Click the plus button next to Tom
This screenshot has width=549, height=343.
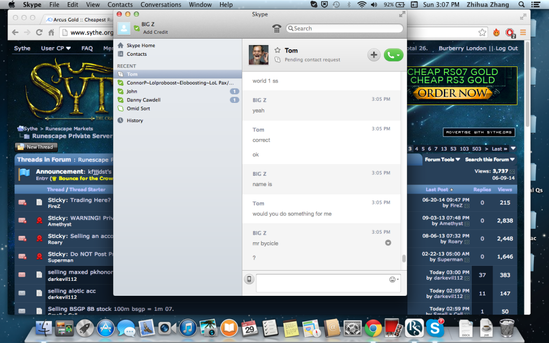click(x=374, y=55)
